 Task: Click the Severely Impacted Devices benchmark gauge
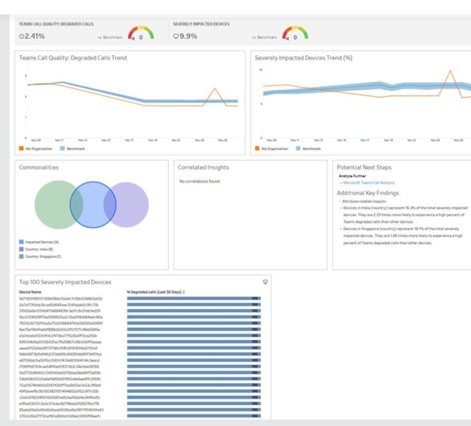pos(295,33)
